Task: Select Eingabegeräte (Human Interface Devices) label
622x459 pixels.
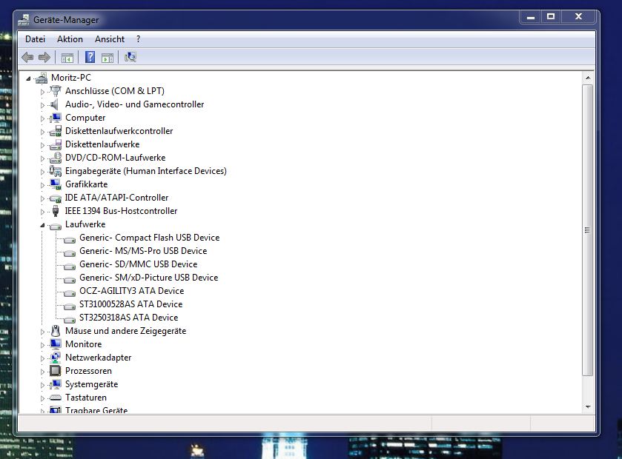Action: point(145,171)
